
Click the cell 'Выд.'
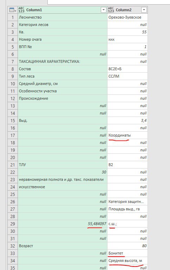[63, 120]
